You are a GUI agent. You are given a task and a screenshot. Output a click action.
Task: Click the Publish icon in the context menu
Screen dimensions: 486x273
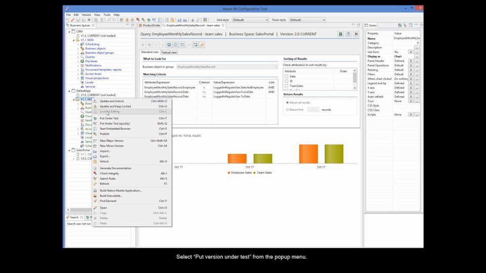(x=95, y=134)
